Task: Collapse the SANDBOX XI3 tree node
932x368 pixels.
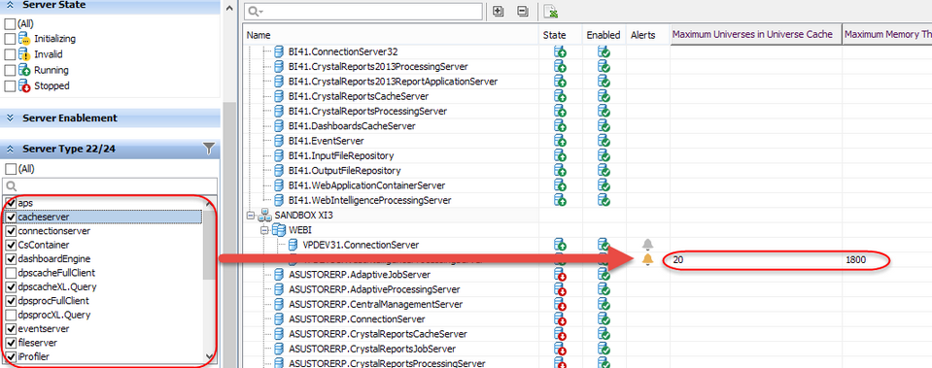Action: (x=250, y=216)
